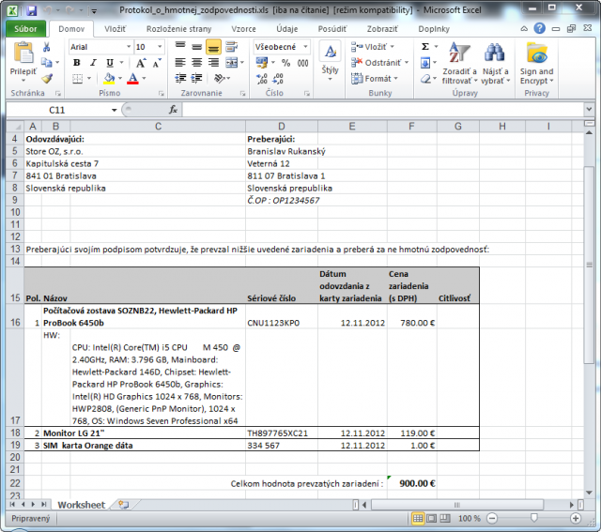Toggle Wrap Text

click(231, 47)
